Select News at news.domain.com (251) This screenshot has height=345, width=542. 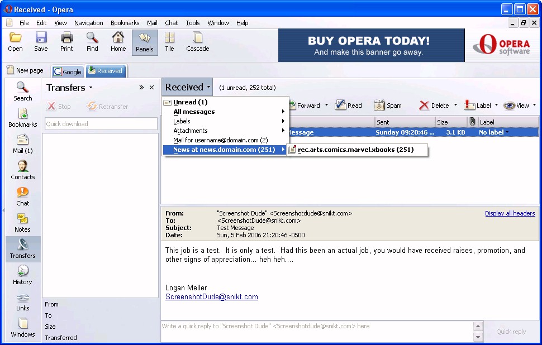click(225, 150)
